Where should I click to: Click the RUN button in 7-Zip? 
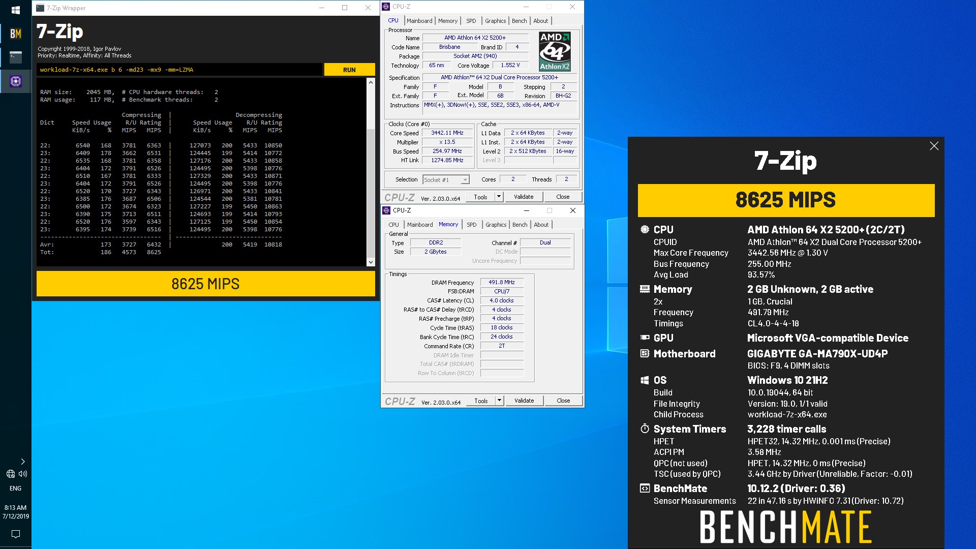tap(349, 70)
